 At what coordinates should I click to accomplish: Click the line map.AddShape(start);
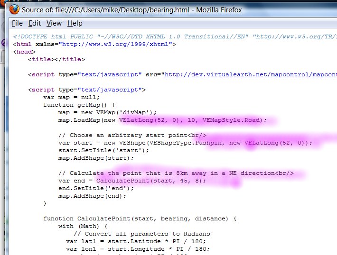(x=96, y=158)
